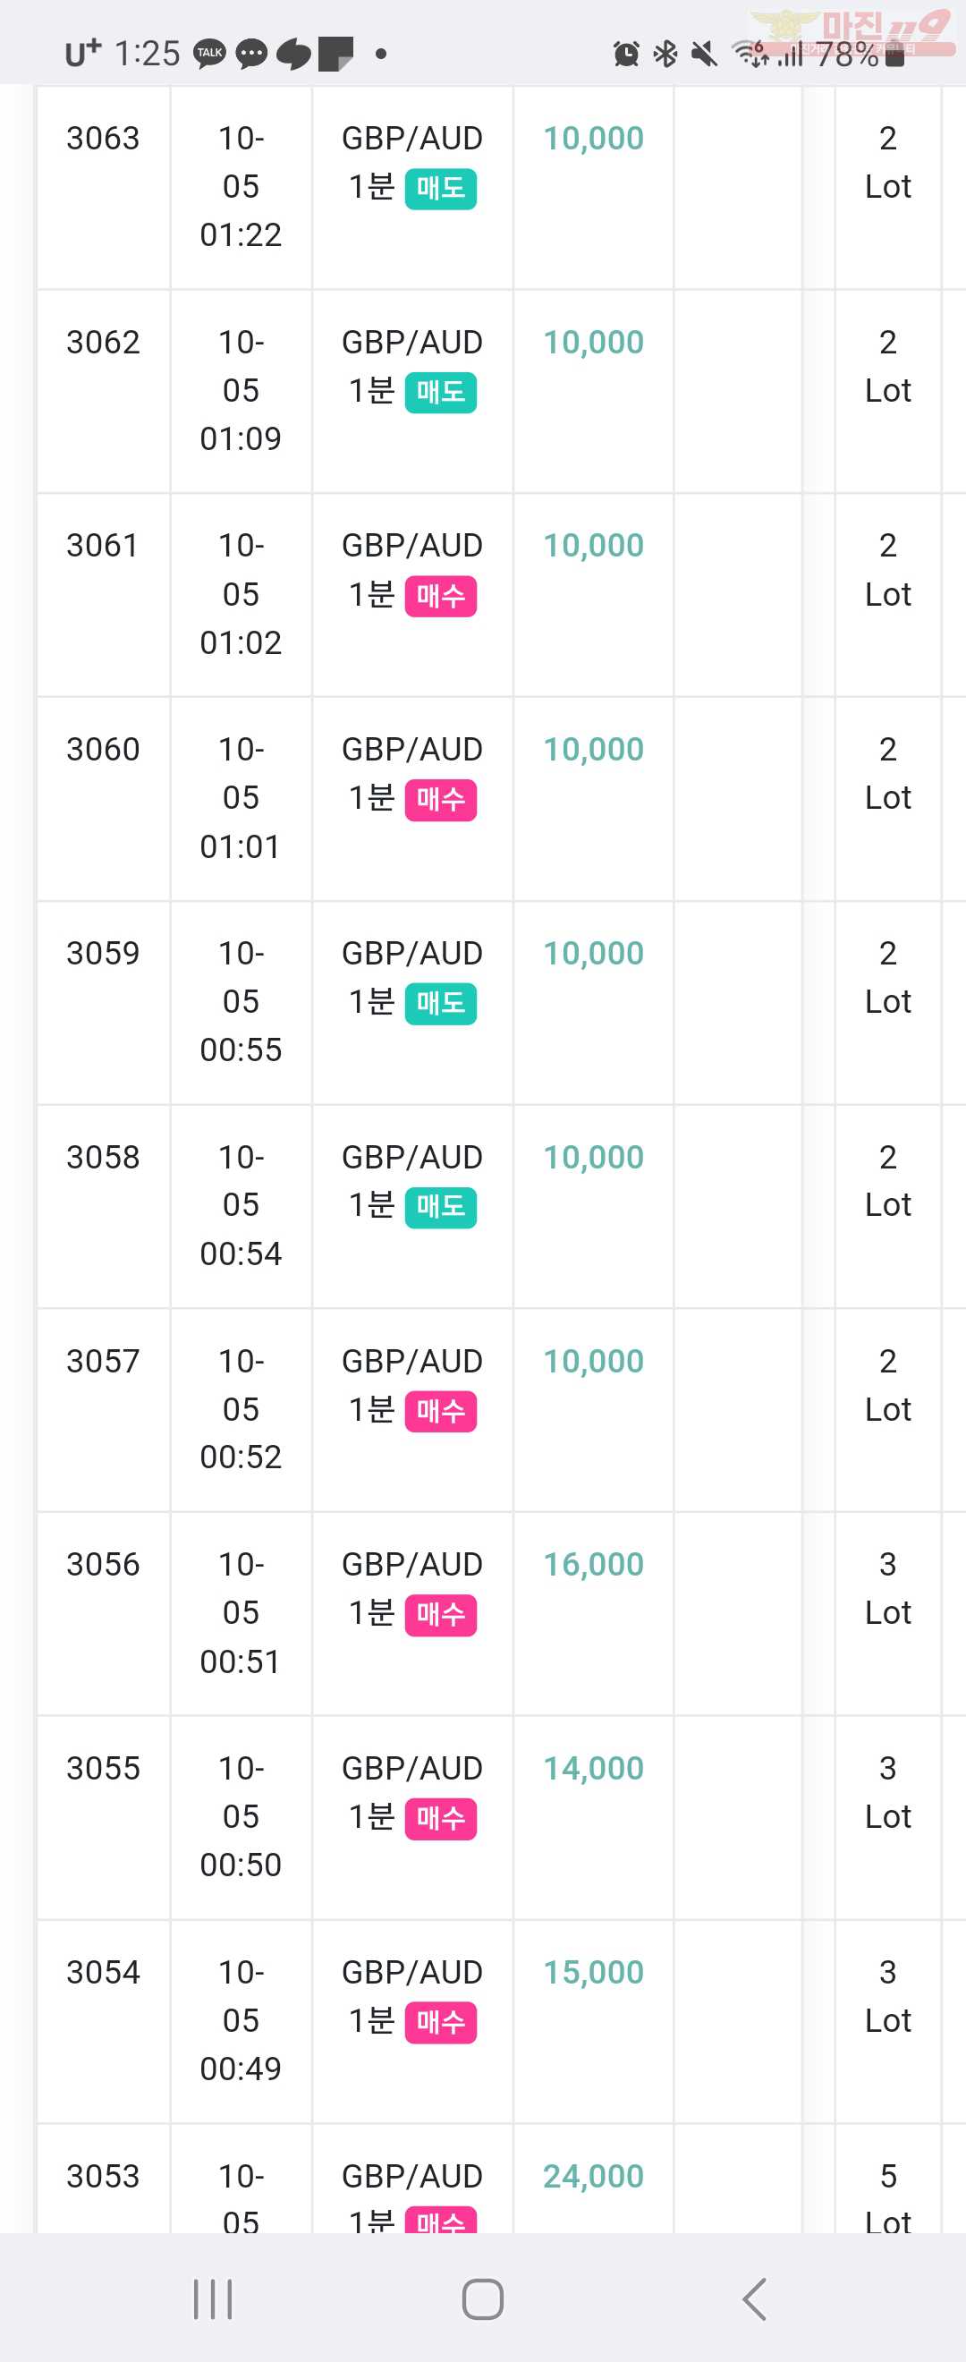Tap the 매수 badge in row 3056

pyautogui.click(x=441, y=1616)
